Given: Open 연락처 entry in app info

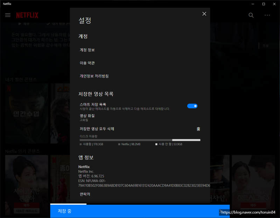Looking at the screenshot, I should point(85,194).
